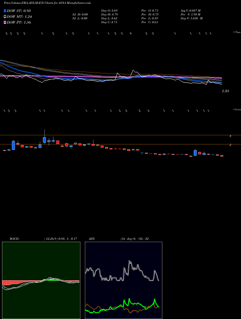Click the 'Pre L: 0.59' value
This screenshot has width=241, height=319.
(x=150, y=18)
